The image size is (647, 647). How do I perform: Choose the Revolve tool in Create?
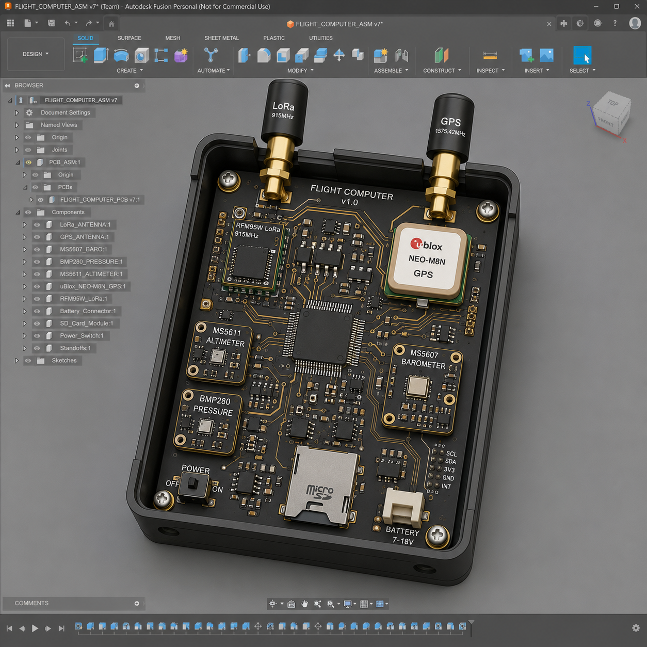[121, 55]
